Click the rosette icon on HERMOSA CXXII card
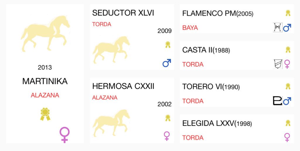This screenshot has width=300, height=151. coord(168,118)
